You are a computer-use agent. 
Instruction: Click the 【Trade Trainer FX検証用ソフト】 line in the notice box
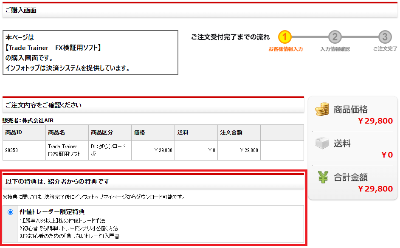tap(54, 48)
